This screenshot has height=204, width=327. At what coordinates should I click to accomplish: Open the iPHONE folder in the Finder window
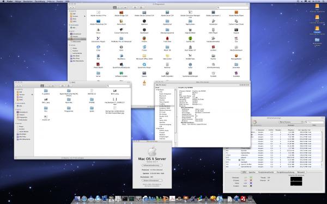click(92, 100)
